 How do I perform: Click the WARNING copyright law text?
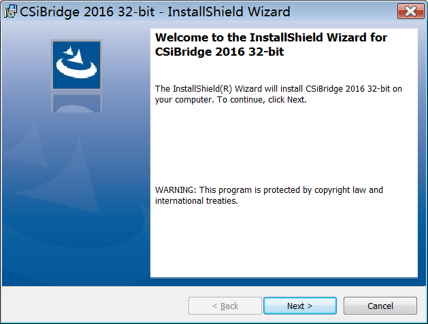[269, 190]
